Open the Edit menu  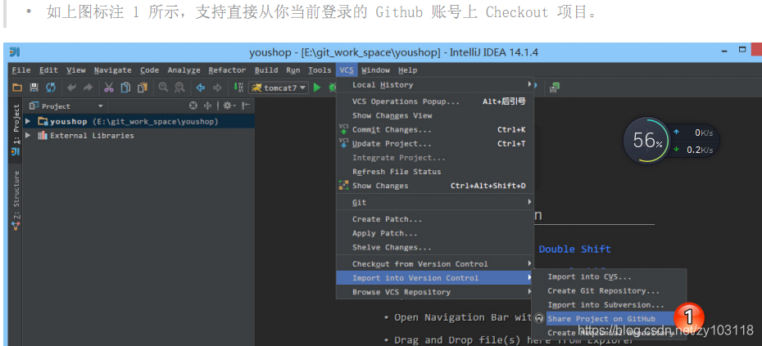tap(48, 70)
